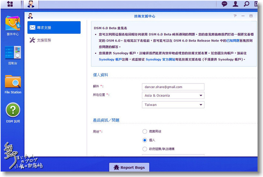The image size is (263, 177).
Task: Open the 已知問題 known issues link
Action: 233,40
